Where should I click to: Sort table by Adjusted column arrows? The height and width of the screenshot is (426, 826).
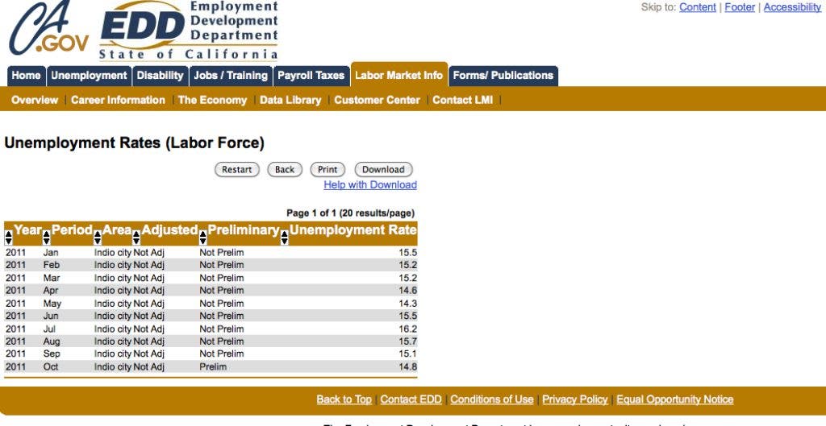[x=136, y=238]
